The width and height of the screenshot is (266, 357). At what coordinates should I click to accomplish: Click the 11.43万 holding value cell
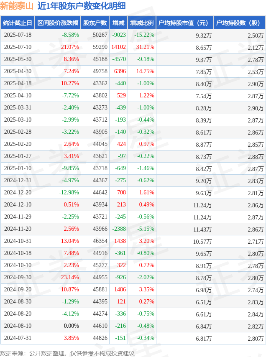[x=202, y=229]
